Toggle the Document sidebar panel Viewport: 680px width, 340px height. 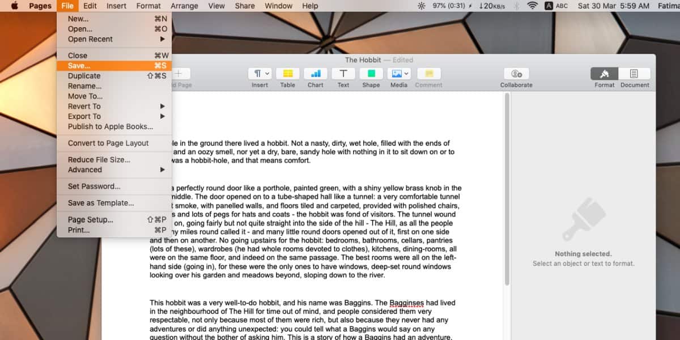pyautogui.click(x=634, y=74)
